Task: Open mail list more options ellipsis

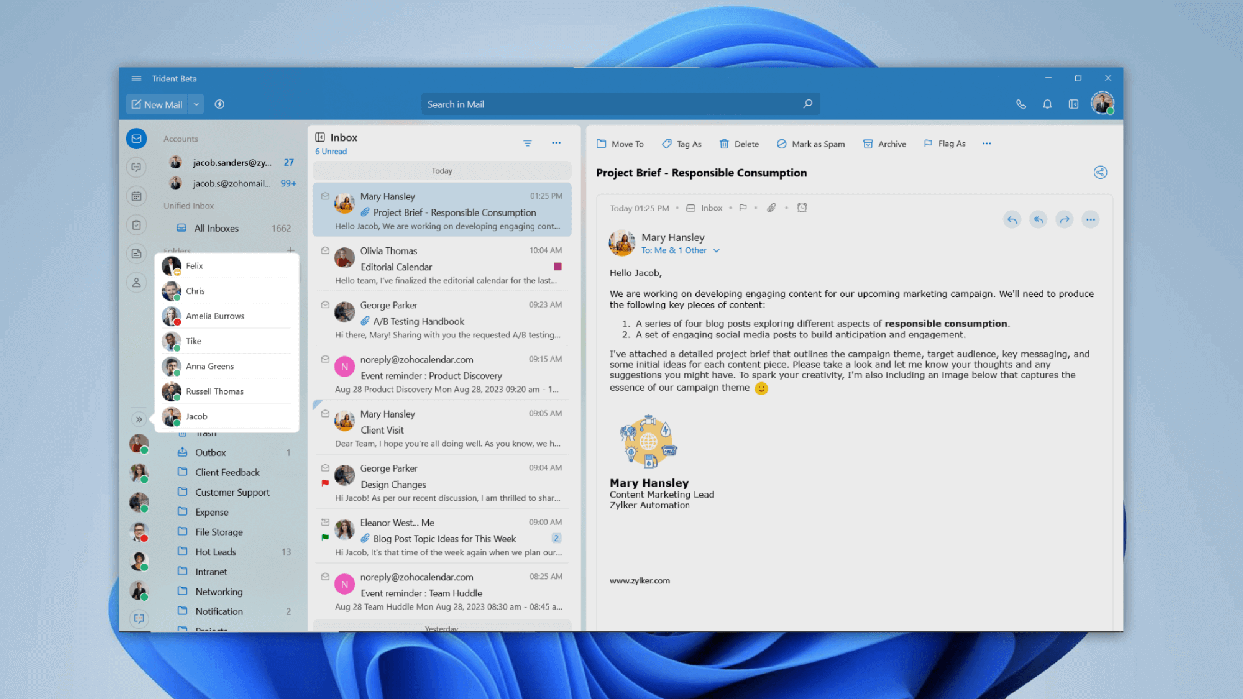Action: pyautogui.click(x=556, y=144)
